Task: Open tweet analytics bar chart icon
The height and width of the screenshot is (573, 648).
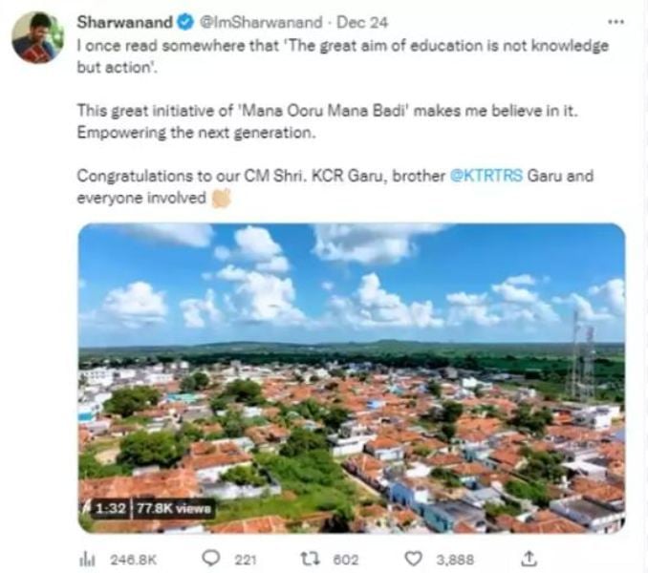Action: (95, 558)
